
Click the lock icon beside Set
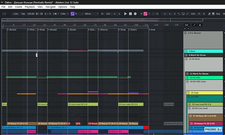click(x=200, y=25)
